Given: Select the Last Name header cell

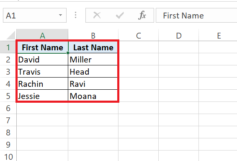Looking at the screenshot, I should (x=93, y=47).
